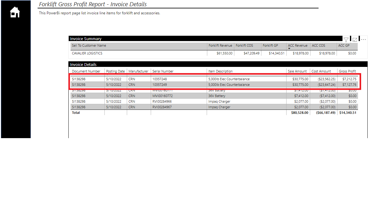Screen dimensions: 386x224
Task: Select serial number RVI00284966 cell
Action: tap(162, 101)
